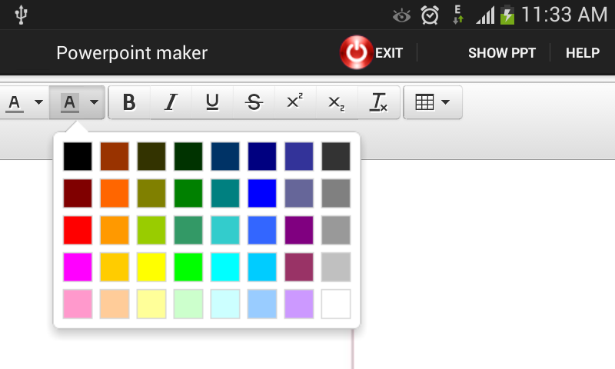Pick the very dark gray swatch
Viewport: 615px width, 369px height.
pyautogui.click(x=336, y=157)
